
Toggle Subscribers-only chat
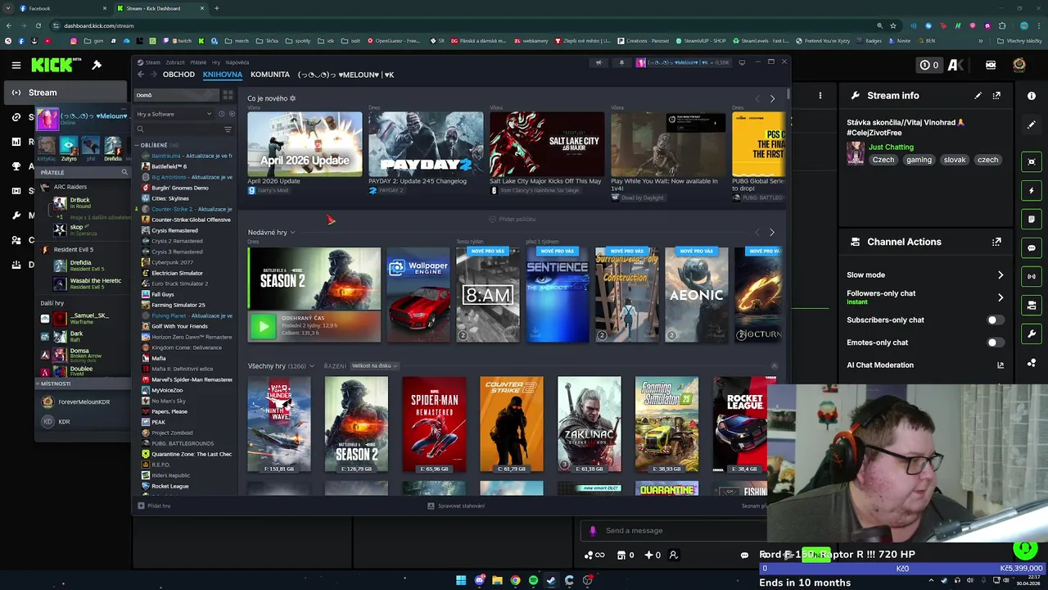(995, 320)
